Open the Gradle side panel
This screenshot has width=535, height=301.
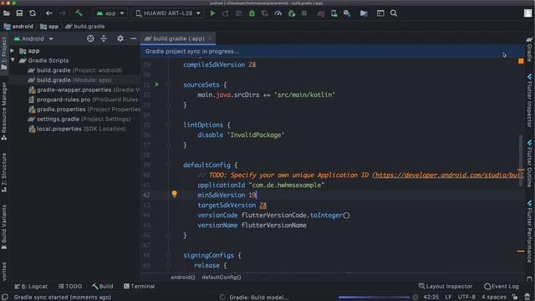click(x=529, y=49)
